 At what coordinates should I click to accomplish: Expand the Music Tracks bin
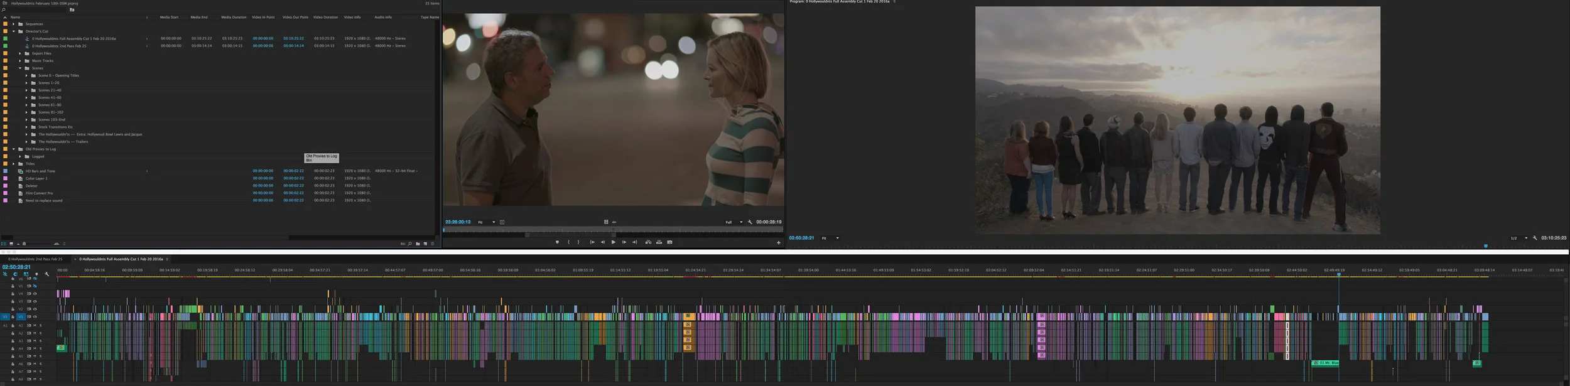(x=19, y=61)
